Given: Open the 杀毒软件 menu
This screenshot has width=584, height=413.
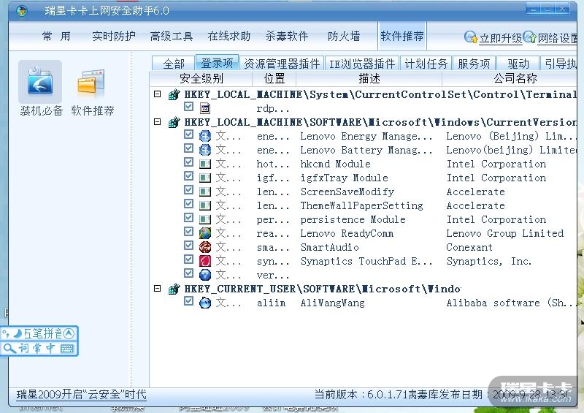Looking at the screenshot, I should point(287,37).
